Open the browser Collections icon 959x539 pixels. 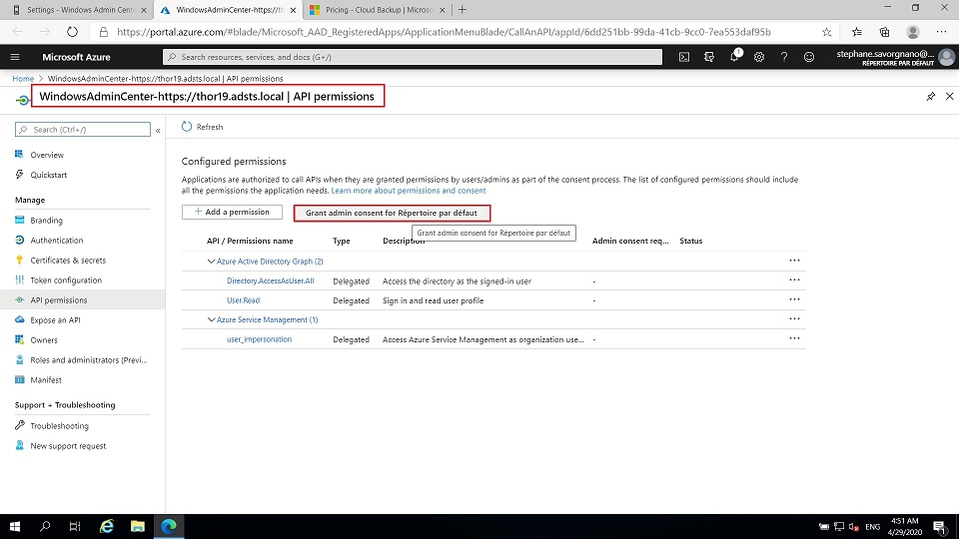pyautogui.click(x=884, y=32)
